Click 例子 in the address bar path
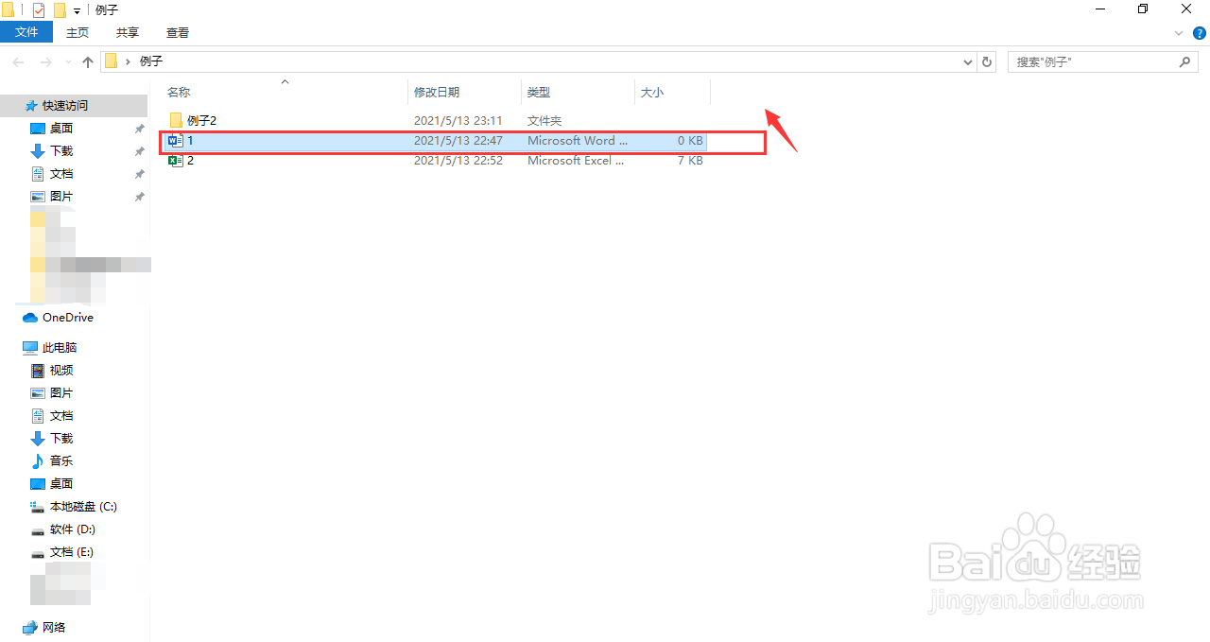1210x642 pixels. tap(151, 61)
